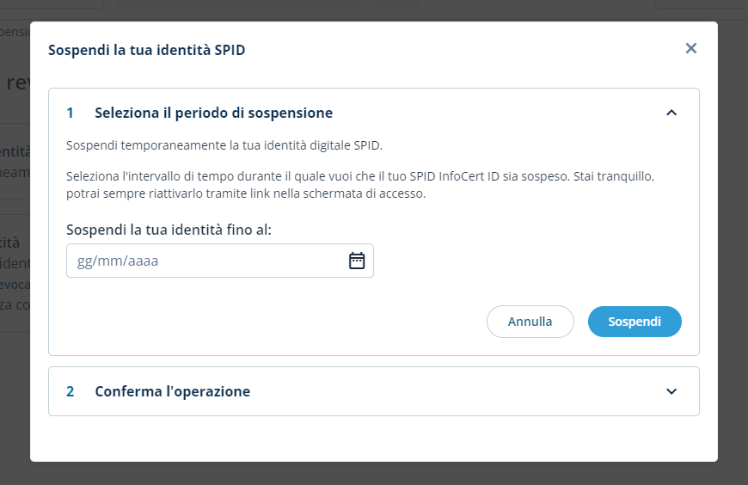Collapse the Seleziona il periodo section chevron
The image size is (748, 485).
point(671,113)
